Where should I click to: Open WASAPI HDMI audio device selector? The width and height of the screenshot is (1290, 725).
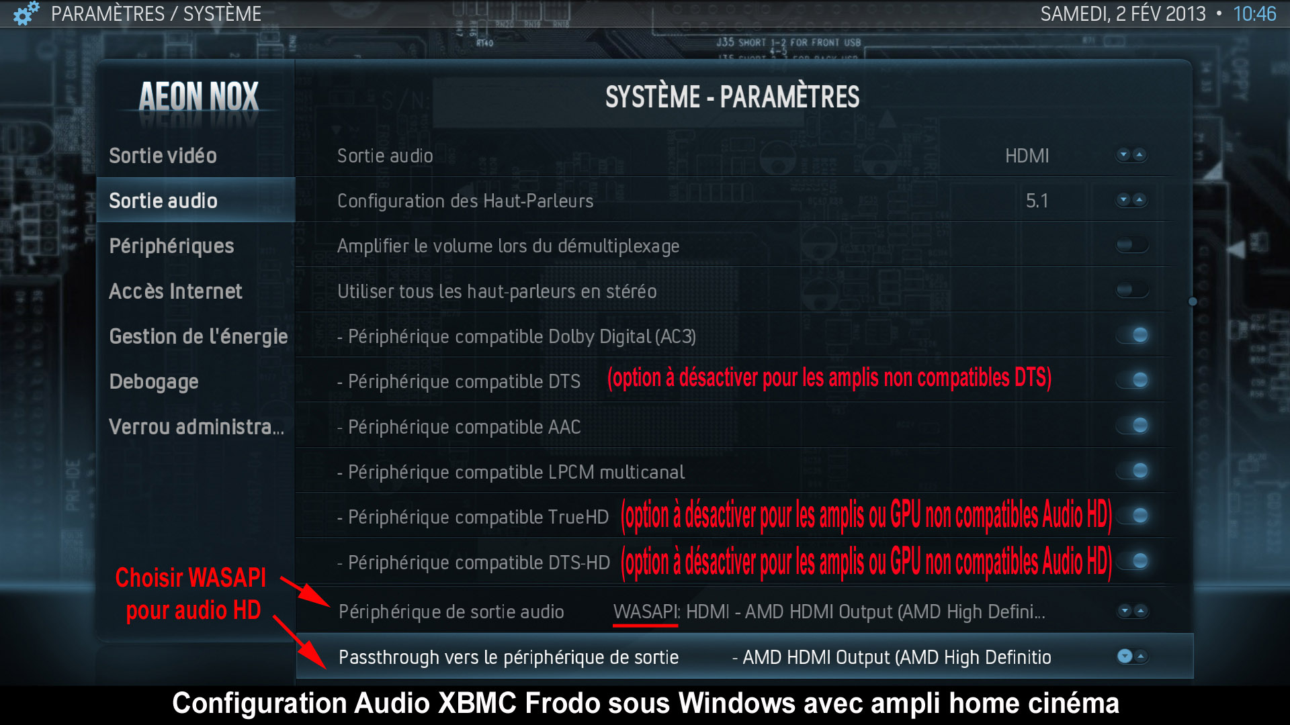pos(829,612)
